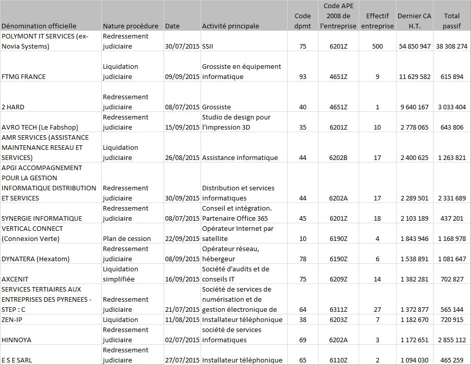The width and height of the screenshot is (471, 365).
Task: Select the workforce value 27
Action: coord(377,309)
